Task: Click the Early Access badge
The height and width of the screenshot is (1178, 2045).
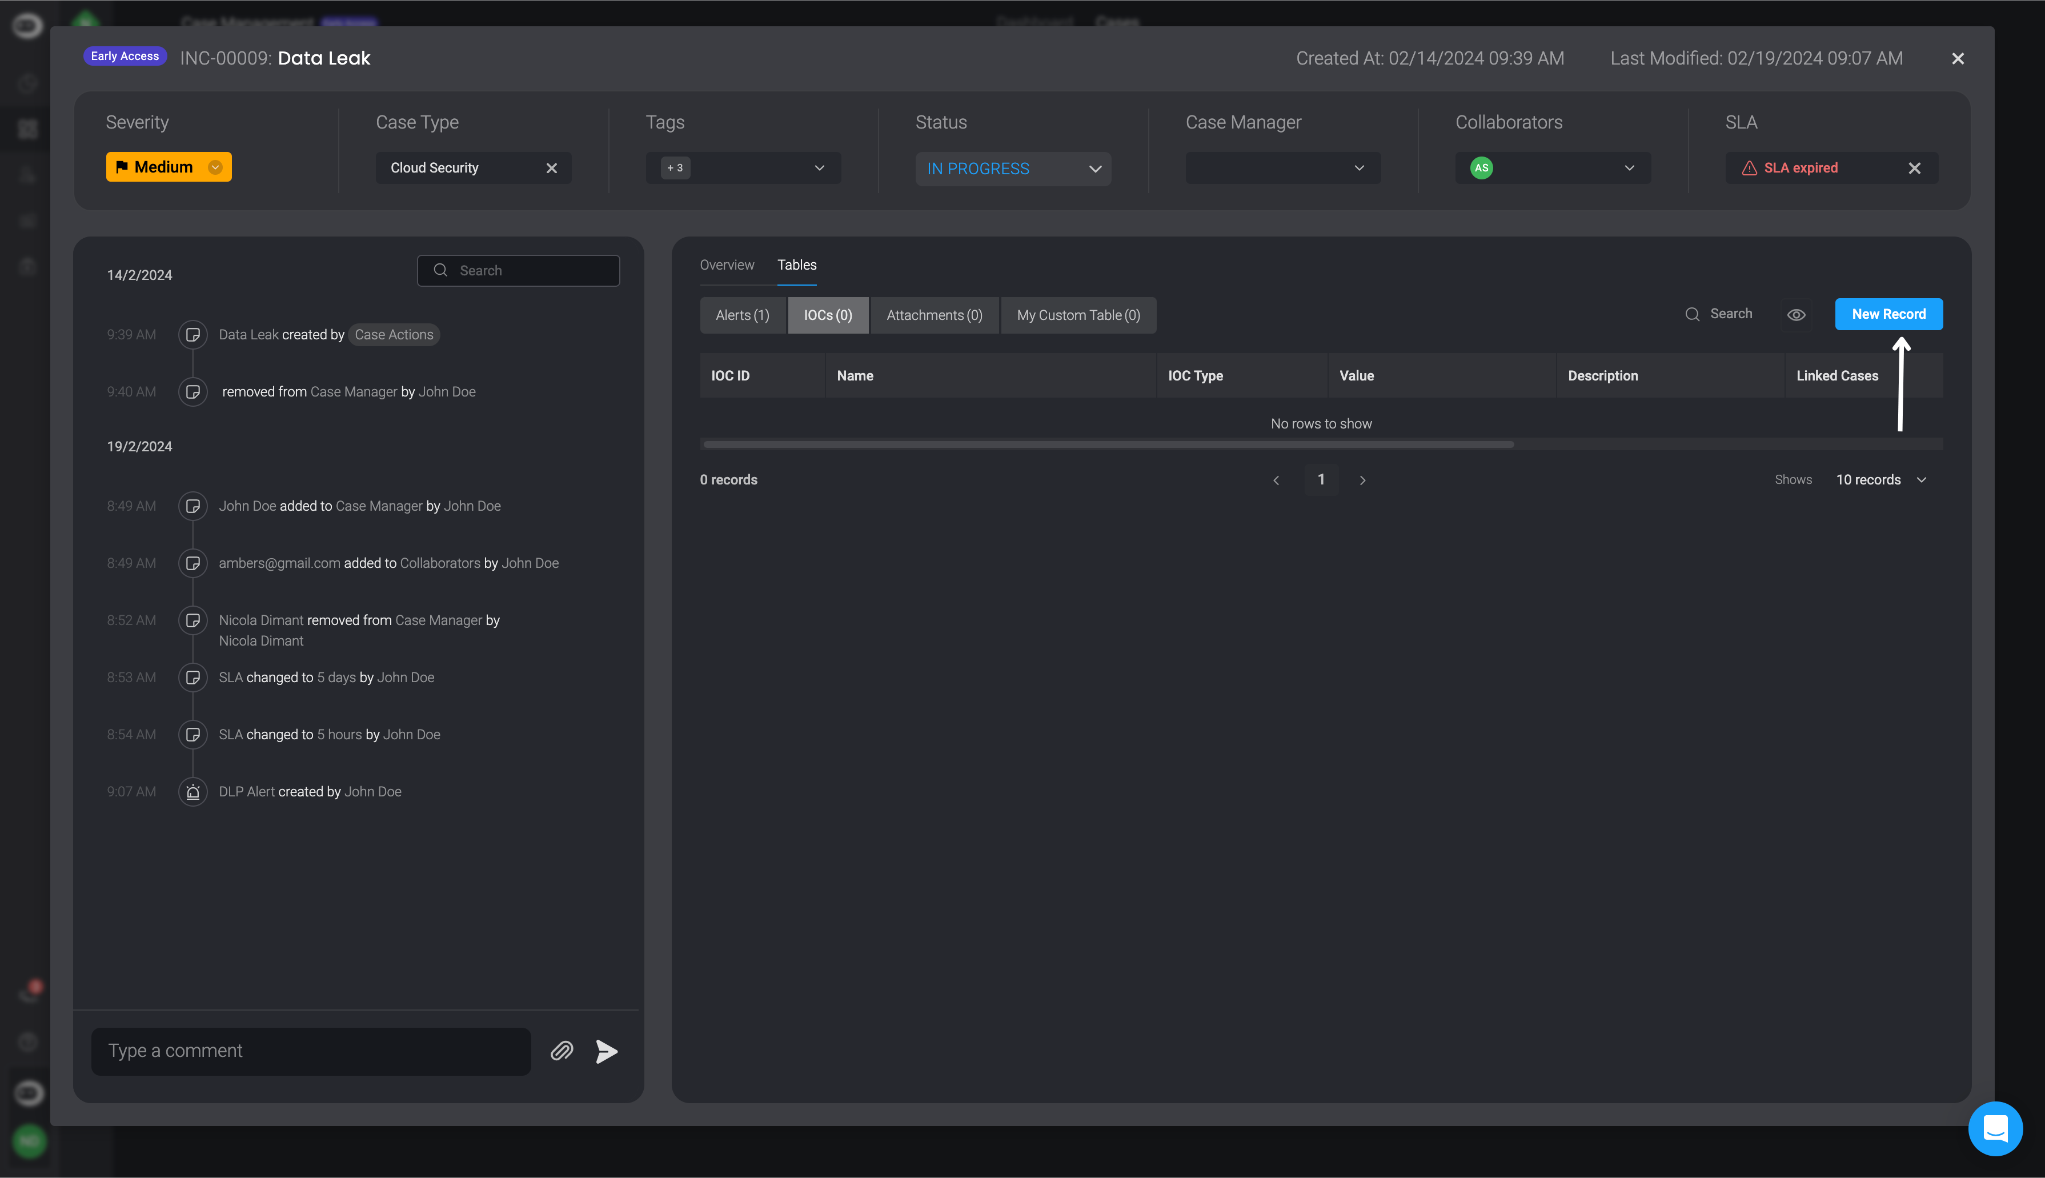Action: 125,56
